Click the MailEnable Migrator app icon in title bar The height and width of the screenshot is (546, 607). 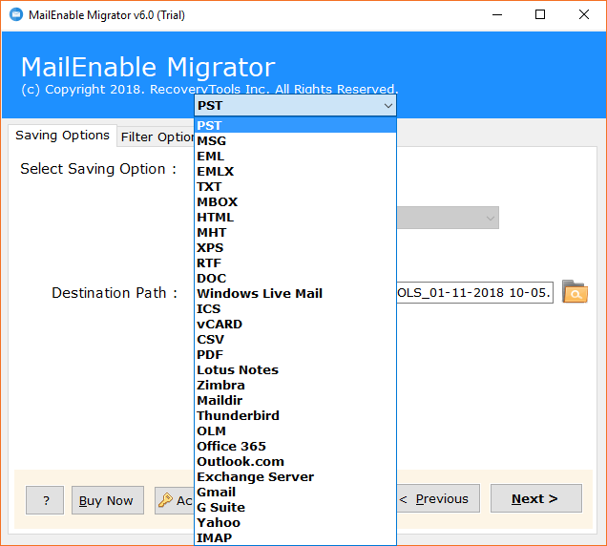point(16,14)
